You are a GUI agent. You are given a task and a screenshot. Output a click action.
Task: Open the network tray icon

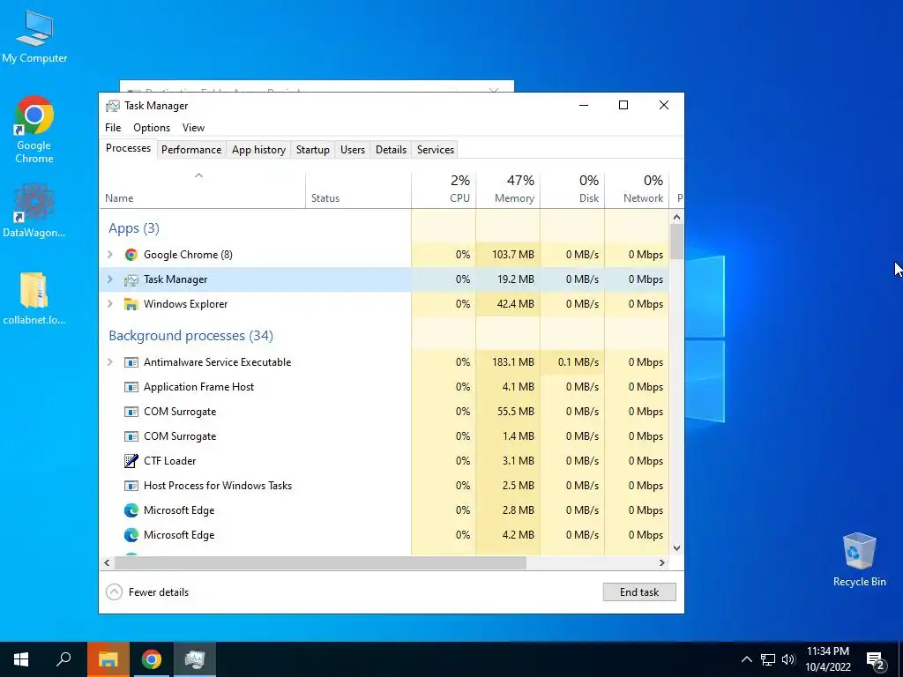point(768,659)
